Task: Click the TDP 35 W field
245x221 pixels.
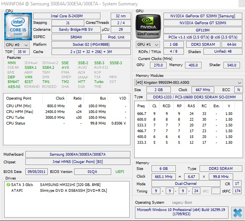Action: pyautogui.click(x=22, y=52)
